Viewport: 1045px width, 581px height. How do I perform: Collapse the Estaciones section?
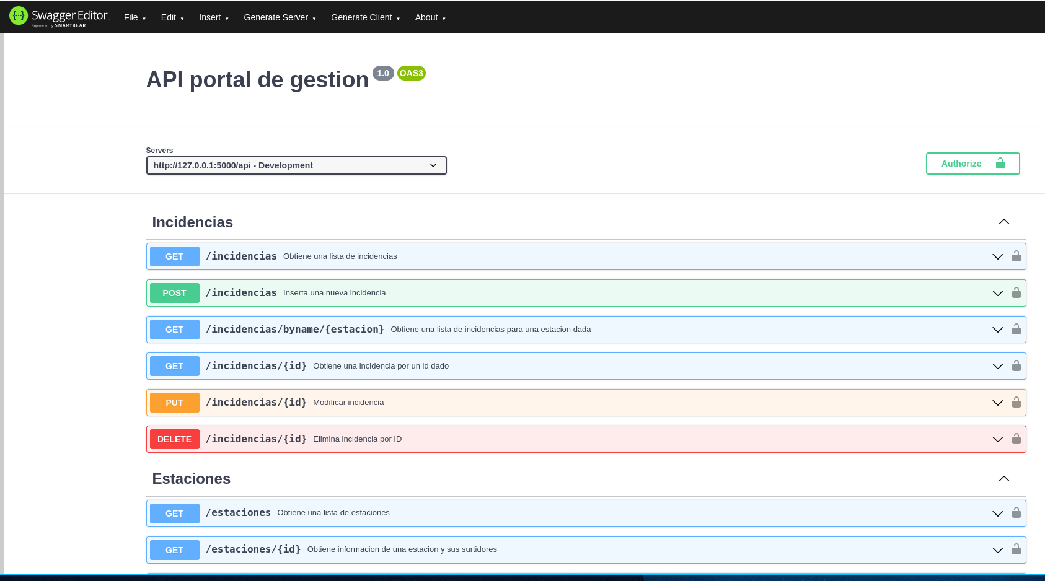pyautogui.click(x=1004, y=479)
